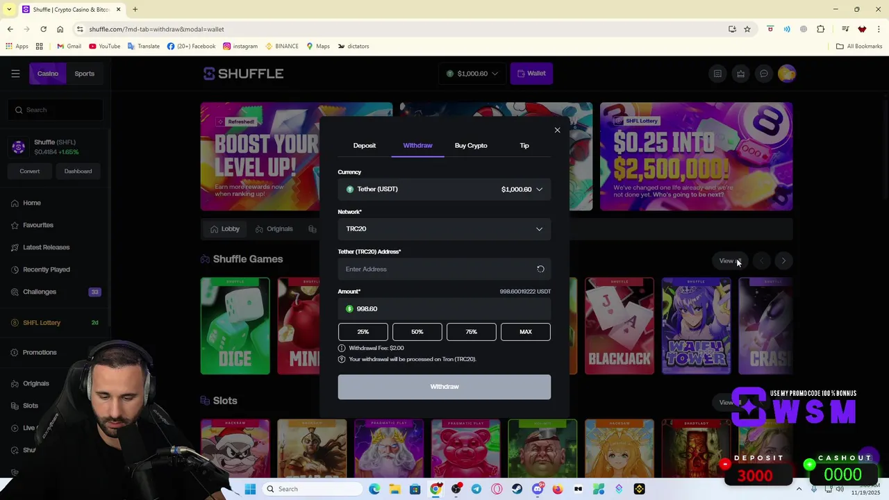Click the refresh icon in address field
Screen dimensions: 889x500
[540, 269]
